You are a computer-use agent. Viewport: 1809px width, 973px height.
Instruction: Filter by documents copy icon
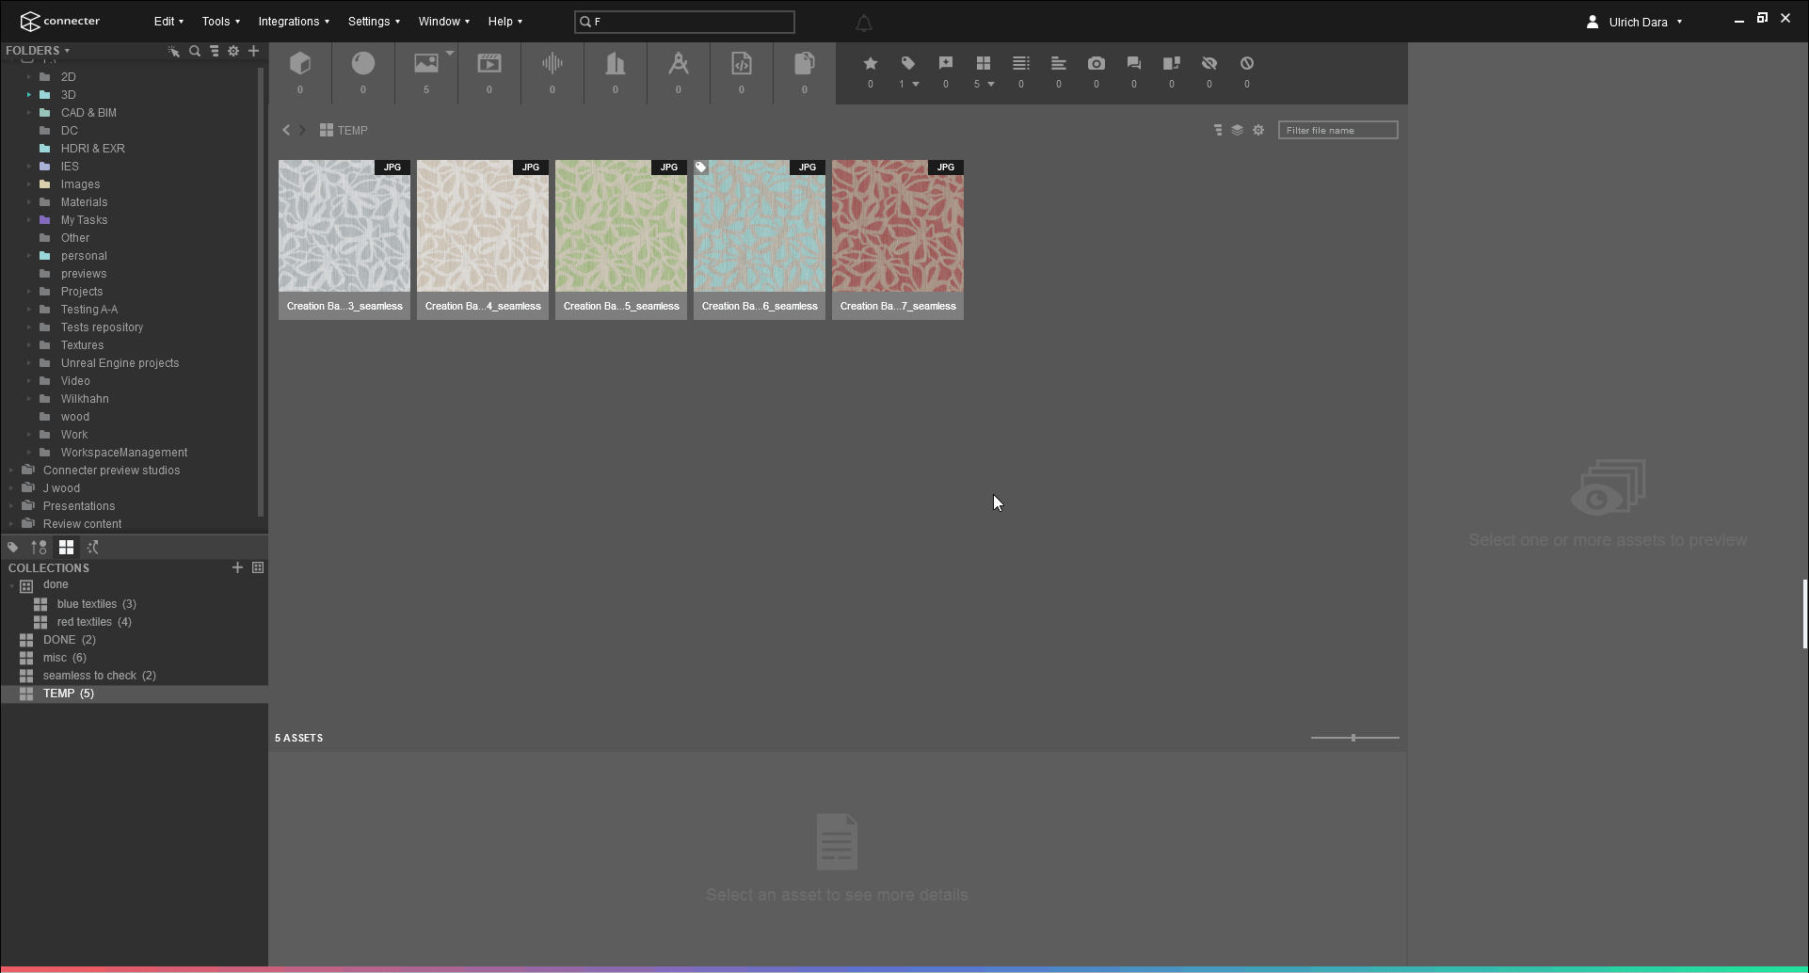point(805,63)
